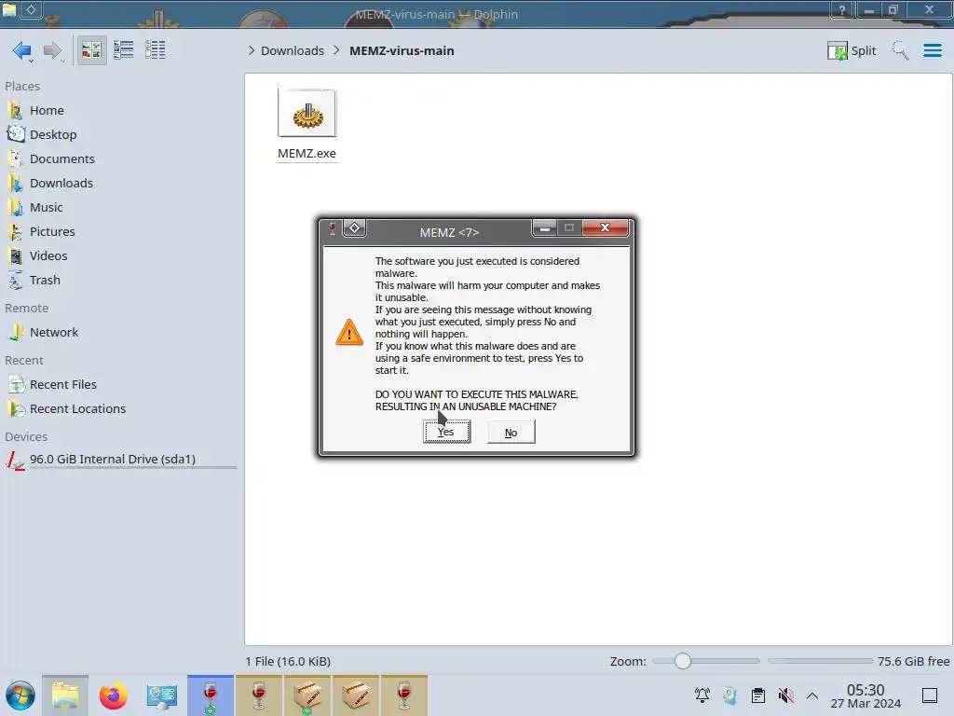Click the tray icon right of the bell
The image size is (954, 716).
click(730, 695)
